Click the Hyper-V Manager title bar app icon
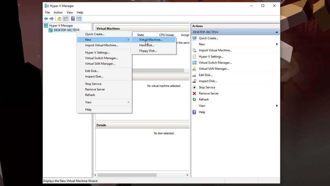The image size is (330, 186). pyautogui.click(x=46, y=6)
